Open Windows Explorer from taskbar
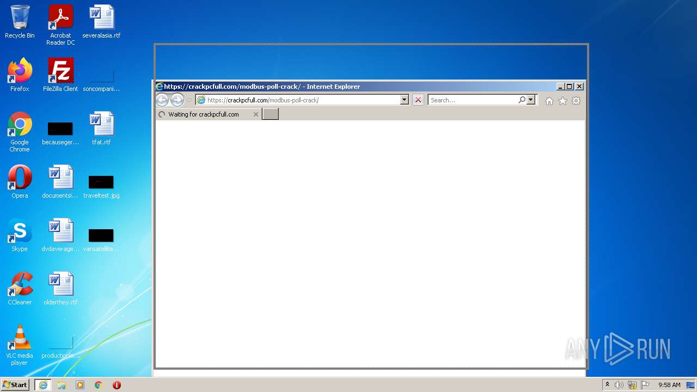 (62, 385)
